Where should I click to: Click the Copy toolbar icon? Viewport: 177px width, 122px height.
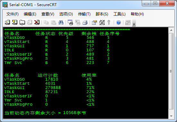tap(46, 22)
